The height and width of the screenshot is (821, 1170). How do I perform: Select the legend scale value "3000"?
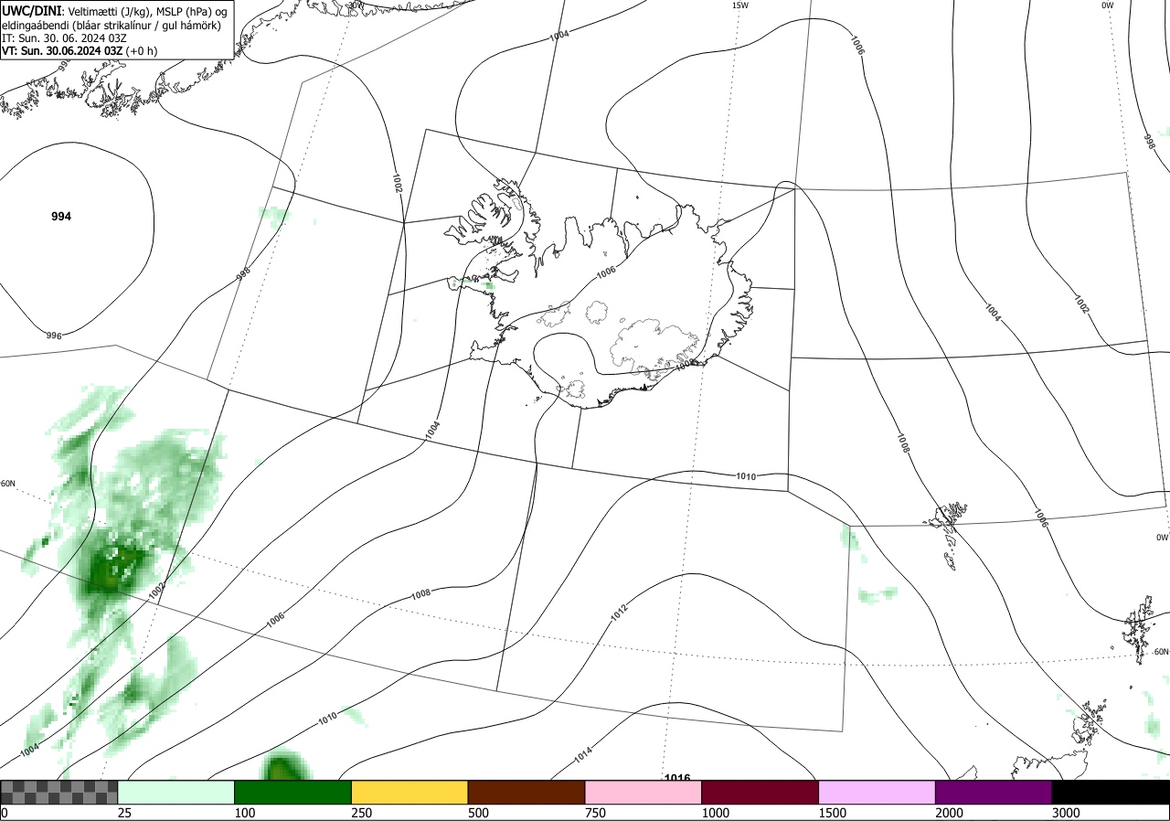[1068, 813]
